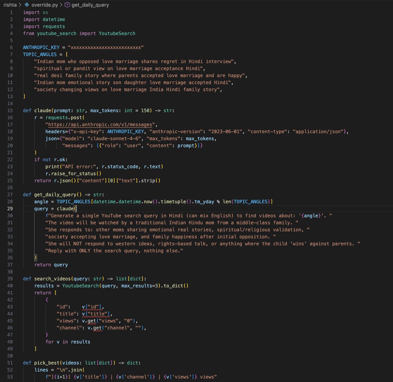
Task: Open the get_daily_query symbol breadcrumb
Action: click(x=90, y=5)
